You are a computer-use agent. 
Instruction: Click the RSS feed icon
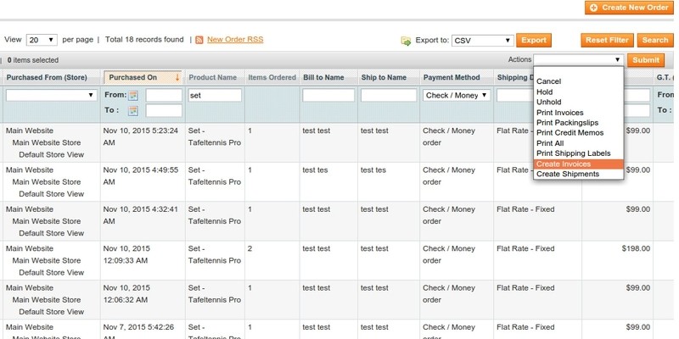199,40
